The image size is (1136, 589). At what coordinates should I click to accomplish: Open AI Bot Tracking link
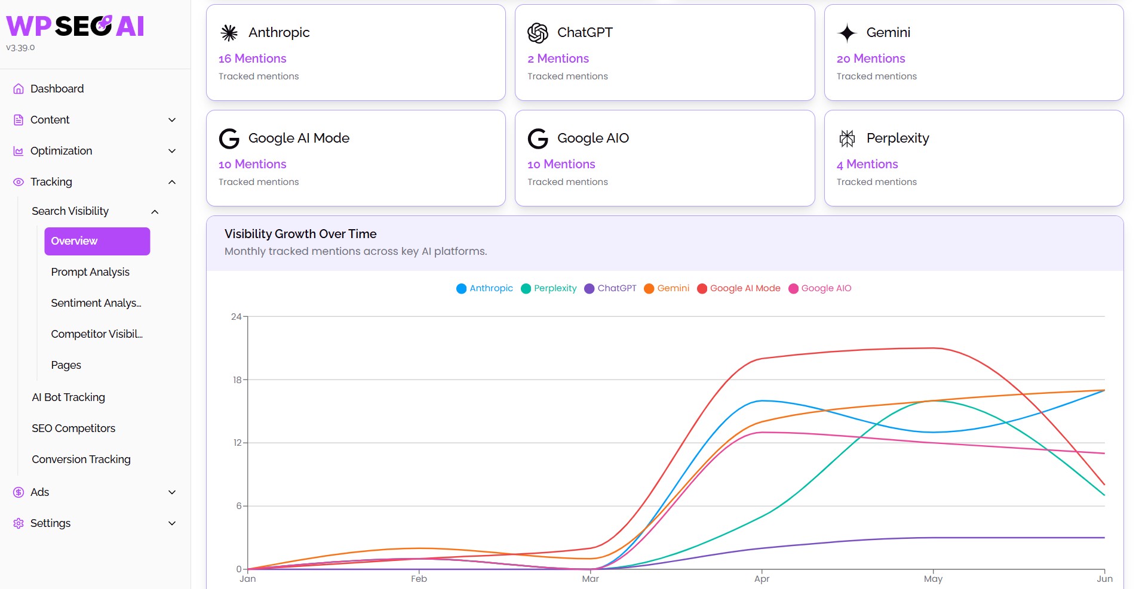pos(68,397)
